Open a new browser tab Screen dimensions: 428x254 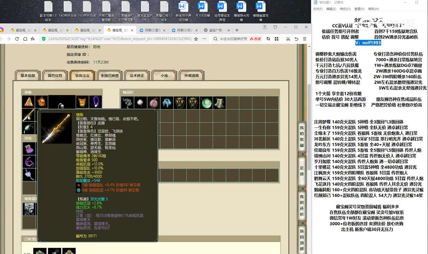pos(237,30)
